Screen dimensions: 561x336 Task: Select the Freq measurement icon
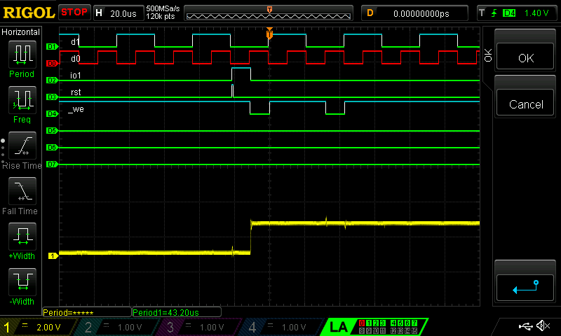point(21,104)
